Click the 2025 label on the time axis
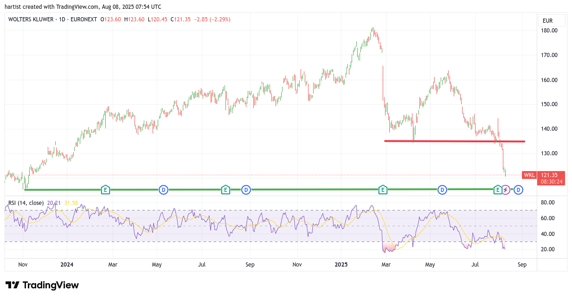572x299 pixels. [x=341, y=265]
